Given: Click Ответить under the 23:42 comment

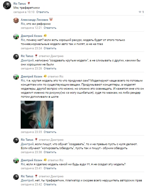Looking at the screenshot, I should [x=50, y=184].
